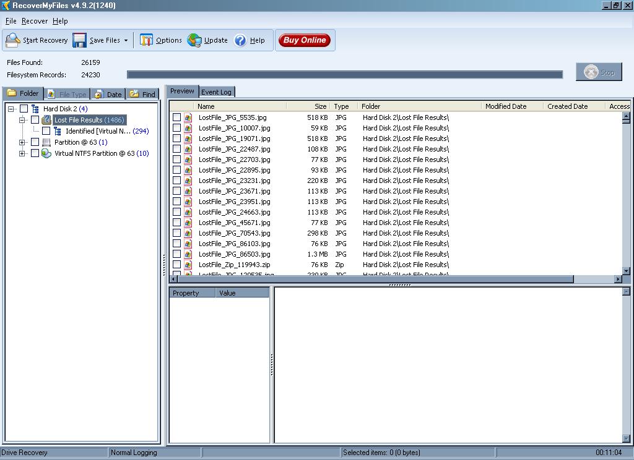Viewport: 634px width, 460px height.
Task: Switch to the Event Log tab
Action: click(x=216, y=92)
